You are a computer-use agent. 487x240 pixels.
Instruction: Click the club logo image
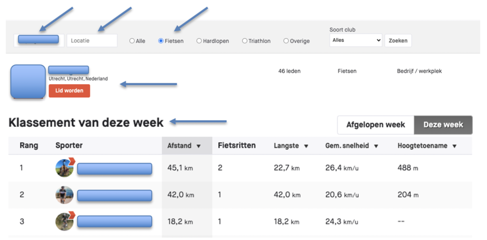(x=28, y=82)
